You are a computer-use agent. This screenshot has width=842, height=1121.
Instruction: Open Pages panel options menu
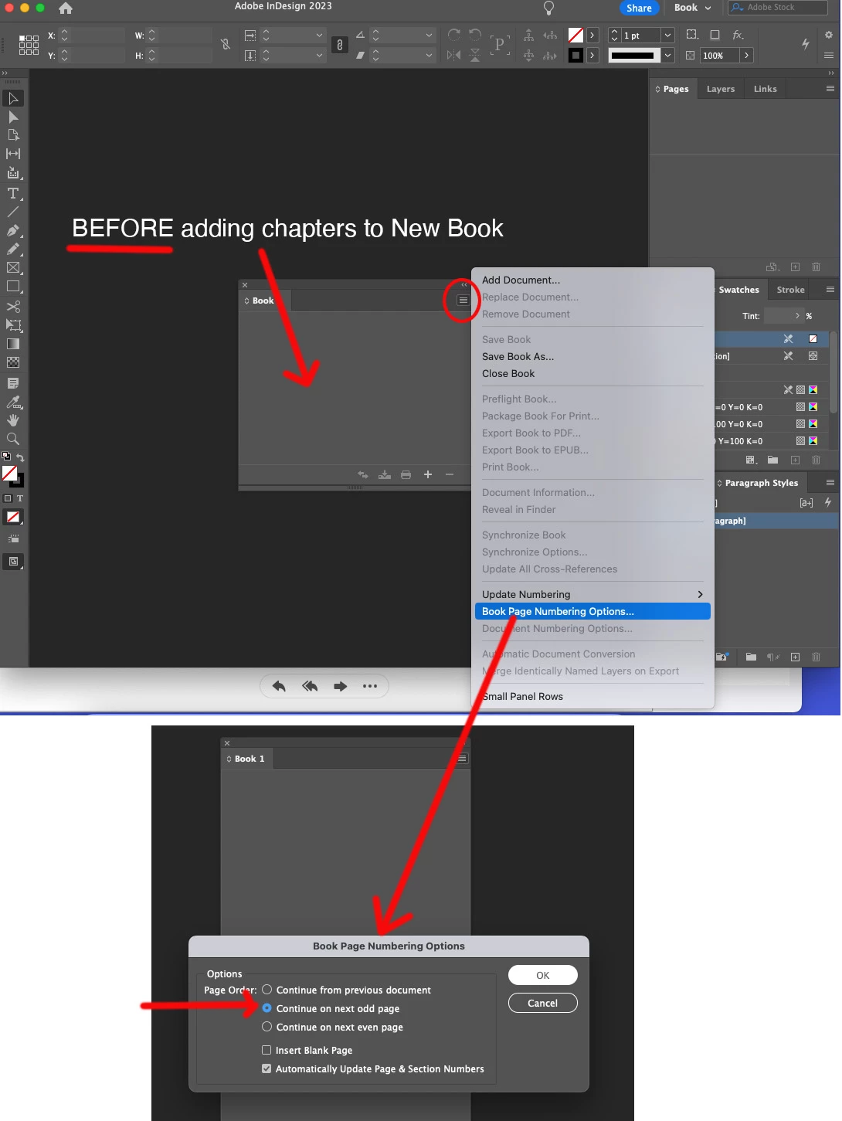coord(830,89)
